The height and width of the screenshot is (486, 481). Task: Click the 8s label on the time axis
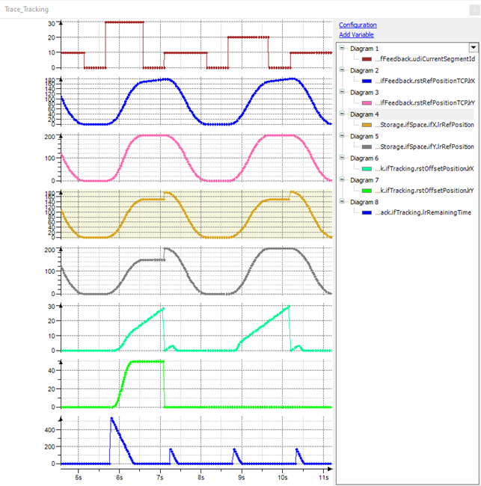200,476
